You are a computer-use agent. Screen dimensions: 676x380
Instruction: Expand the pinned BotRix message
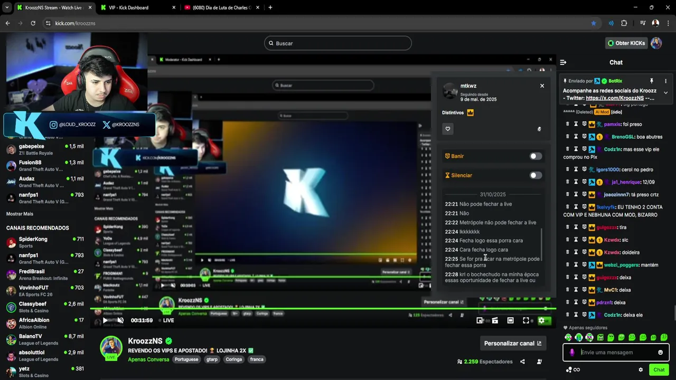665,92
